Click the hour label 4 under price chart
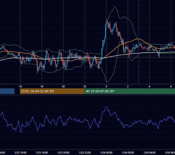 coord(149,87)
